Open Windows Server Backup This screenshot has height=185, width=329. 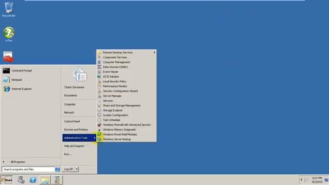(x=117, y=139)
